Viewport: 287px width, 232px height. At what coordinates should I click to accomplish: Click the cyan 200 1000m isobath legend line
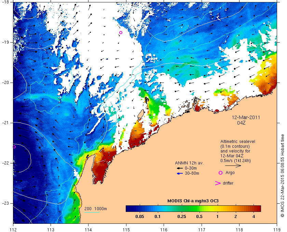click(92, 212)
